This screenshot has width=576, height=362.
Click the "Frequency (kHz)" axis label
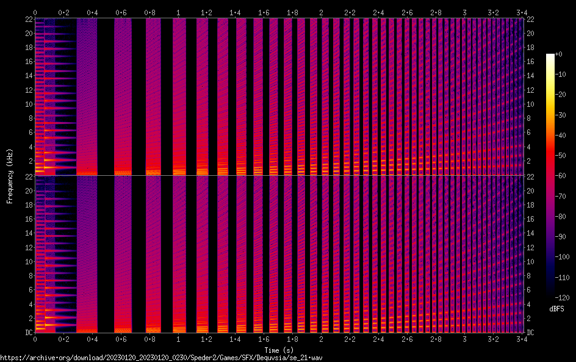click(x=10, y=176)
